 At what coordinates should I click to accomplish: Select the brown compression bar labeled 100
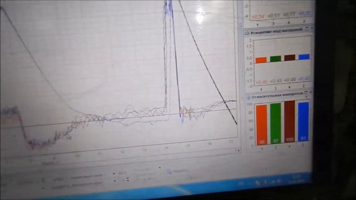coord(290,122)
